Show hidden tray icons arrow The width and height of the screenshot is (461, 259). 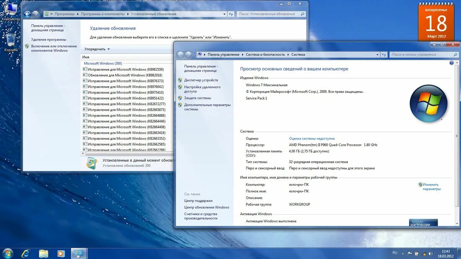coord(403,254)
